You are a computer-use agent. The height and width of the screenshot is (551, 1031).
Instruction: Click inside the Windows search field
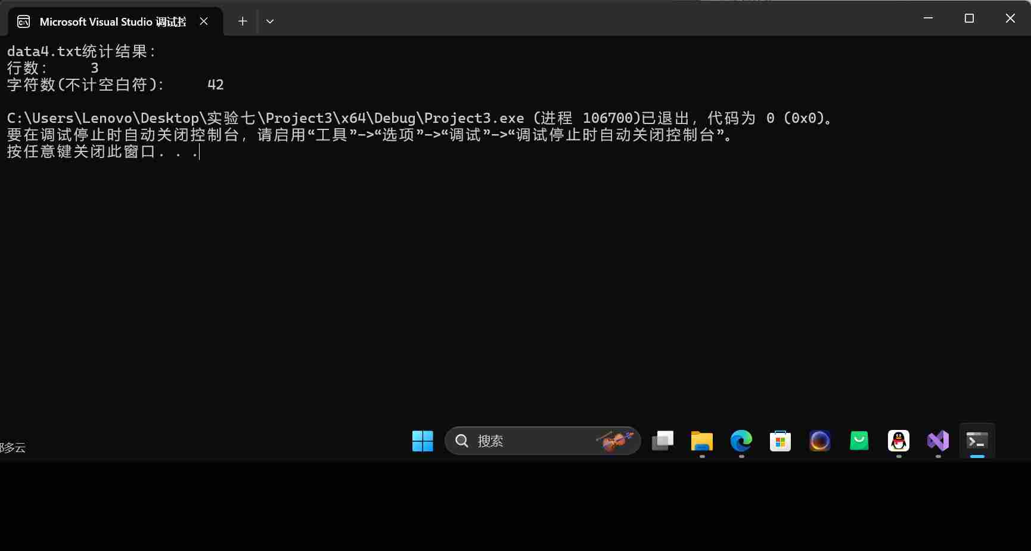click(x=524, y=441)
